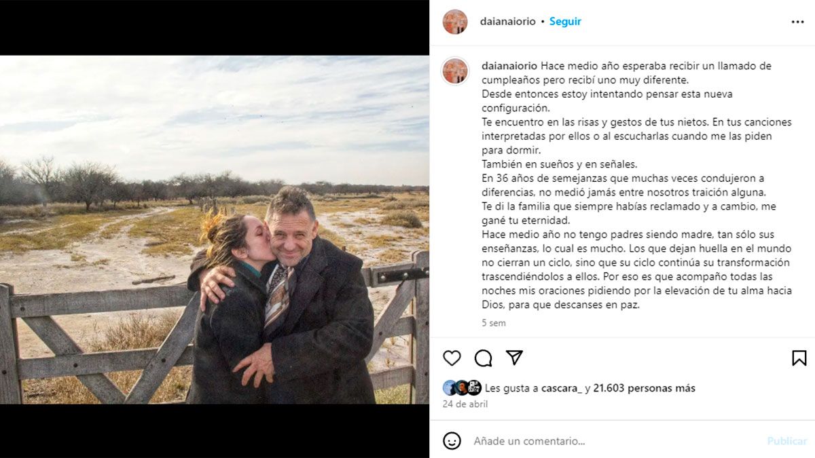Like the post with the heart icon

452,358
